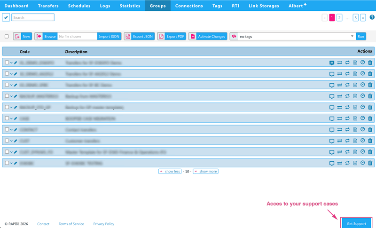The image size is (376, 228).
Task: Click into the Search input field
Action: (x=33, y=17)
